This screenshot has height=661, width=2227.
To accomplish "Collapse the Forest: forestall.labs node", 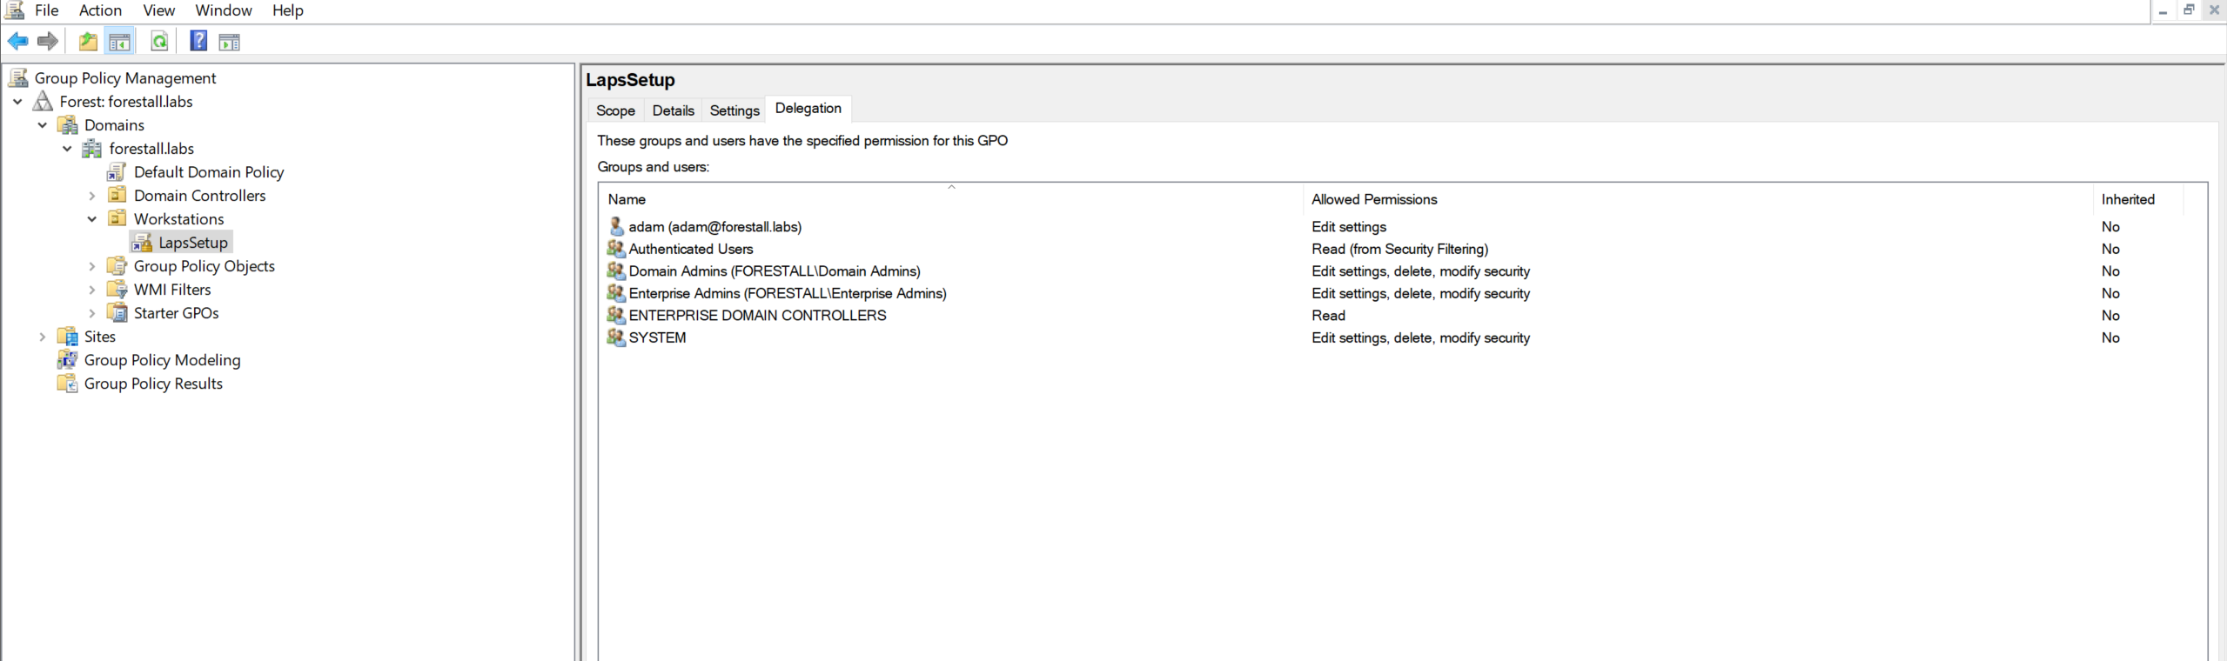I will point(17,102).
